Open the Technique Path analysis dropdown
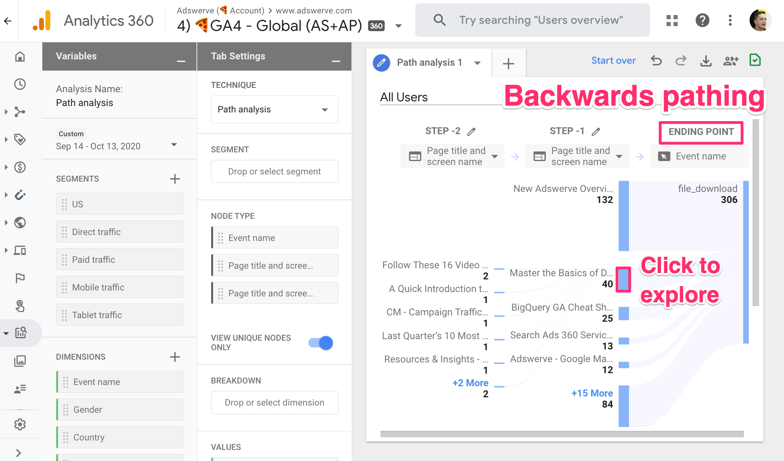The width and height of the screenshot is (784, 461). click(274, 110)
